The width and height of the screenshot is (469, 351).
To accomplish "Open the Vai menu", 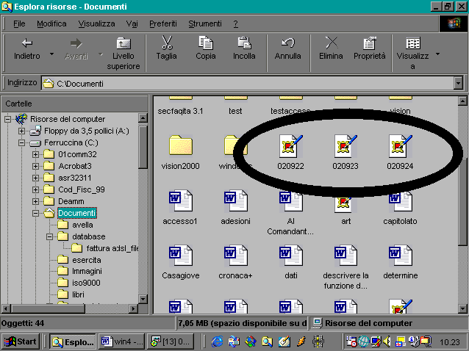I will click(x=132, y=23).
